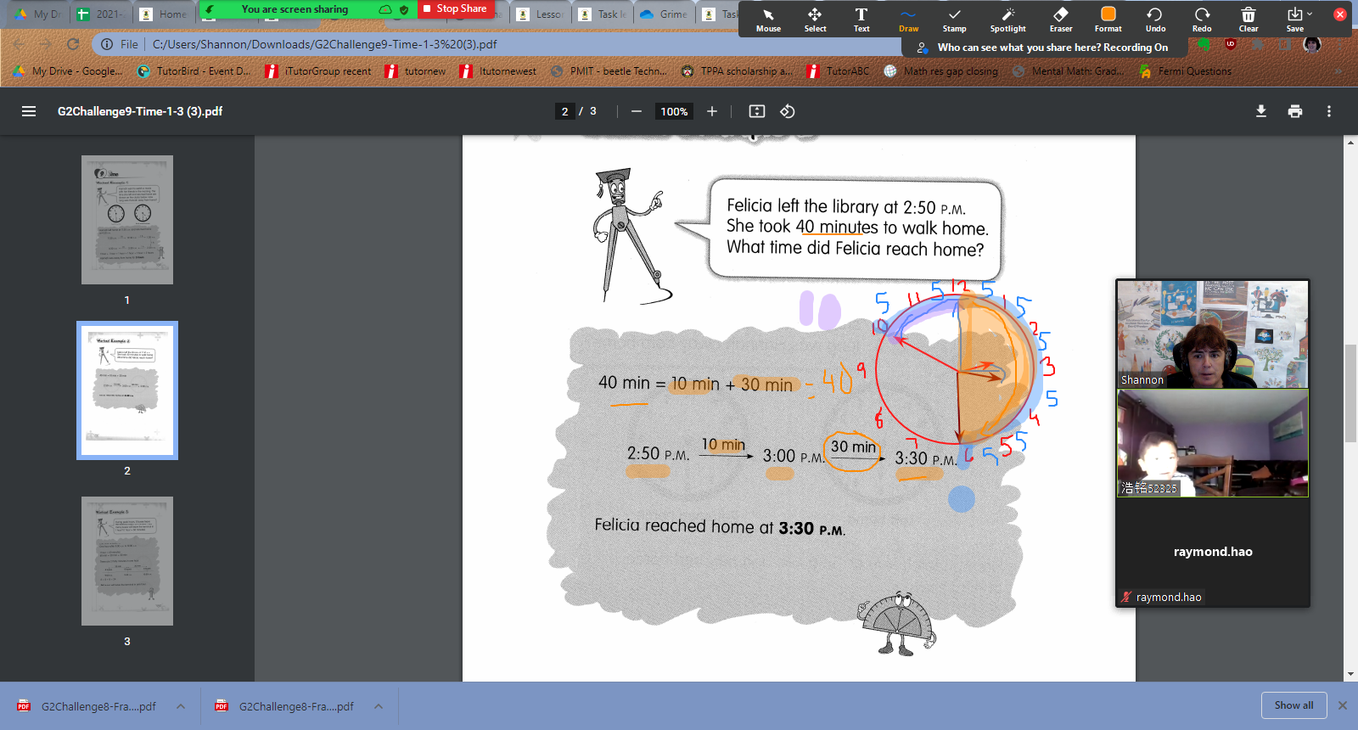This screenshot has height=730, width=1358.
Task: Click Shannon's video tile
Action: 1212,334
